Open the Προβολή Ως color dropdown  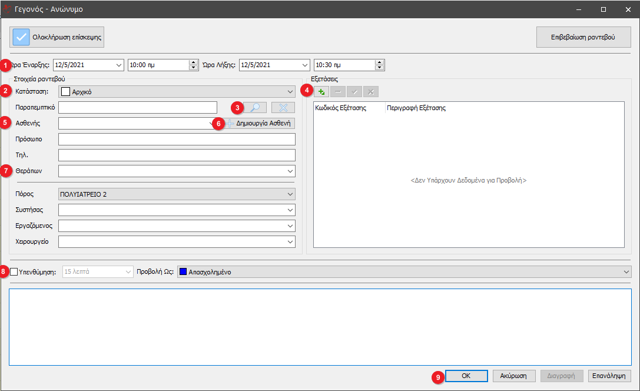[626, 271]
